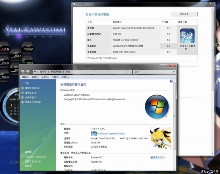Viewport: 220px width, 174px height.
Task: Open 系統保護(V) link in the sidebar
Action: [x=31, y=97]
